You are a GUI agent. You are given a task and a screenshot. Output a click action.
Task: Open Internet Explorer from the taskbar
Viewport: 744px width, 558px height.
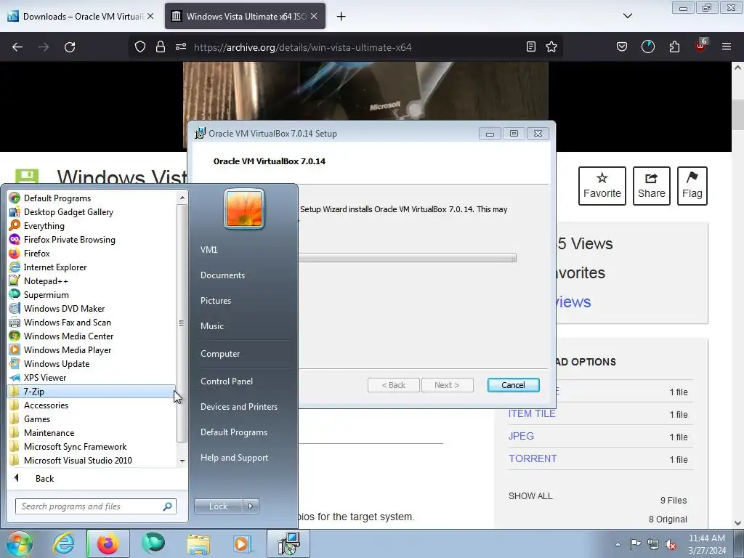[x=63, y=543]
